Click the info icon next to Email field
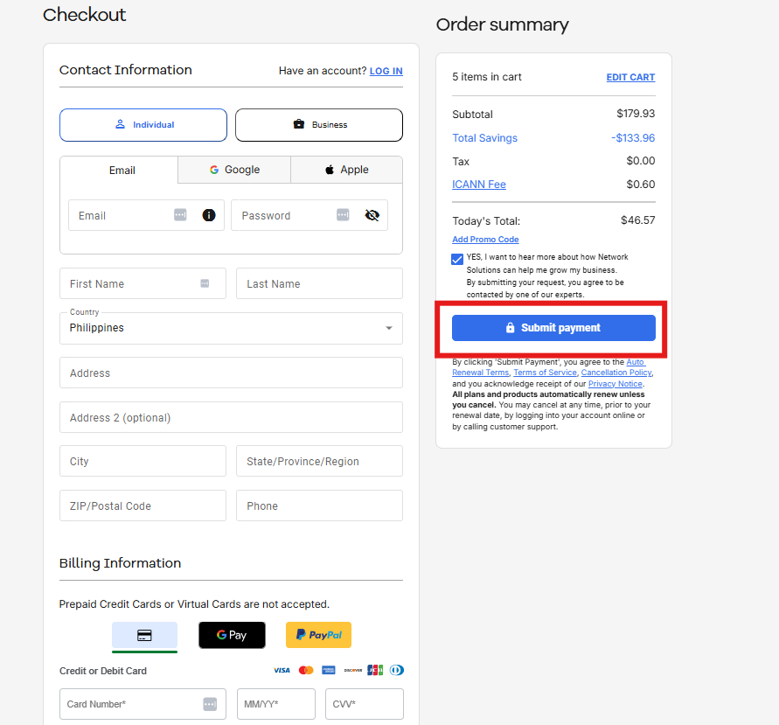Viewport: 779px width, 725px height. (208, 214)
